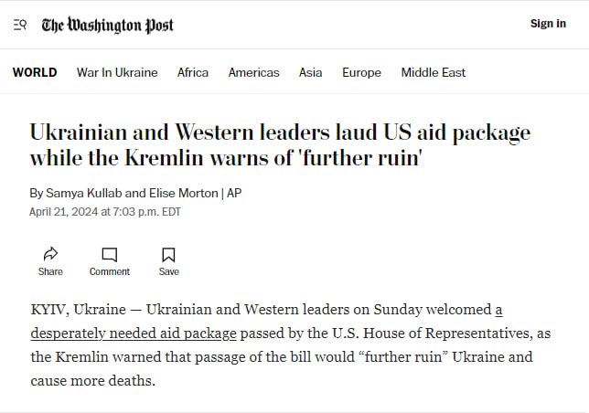Click the April 21, 2024 timestamp
Image resolution: width=589 pixels, height=413 pixels.
[105, 212]
